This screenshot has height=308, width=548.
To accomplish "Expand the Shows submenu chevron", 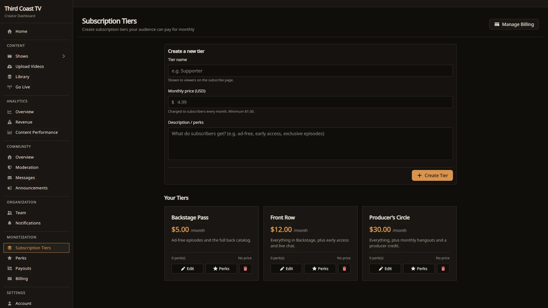I will click(x=64, y=56).
